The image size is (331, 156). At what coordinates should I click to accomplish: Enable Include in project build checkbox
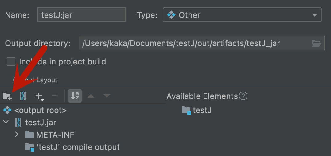tap(11, 62)
